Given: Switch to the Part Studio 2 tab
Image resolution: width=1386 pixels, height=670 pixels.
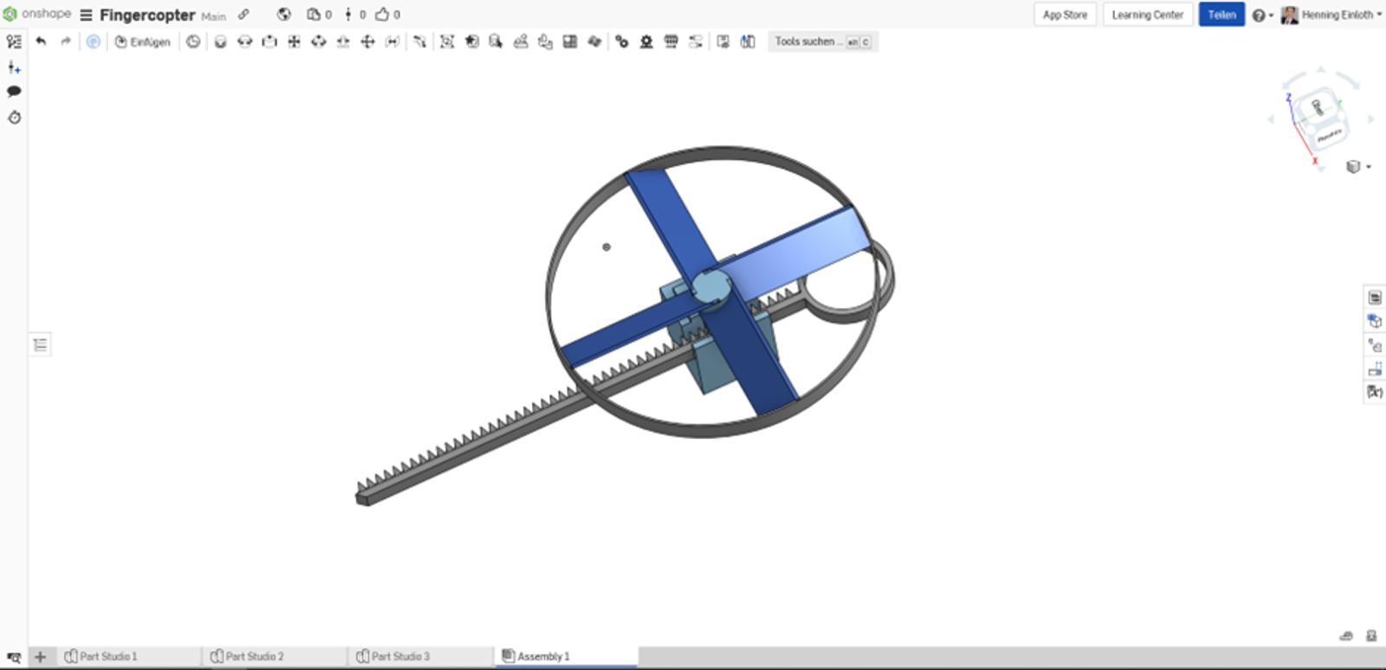Looking at the screenshot, I should tap(254, 657).
